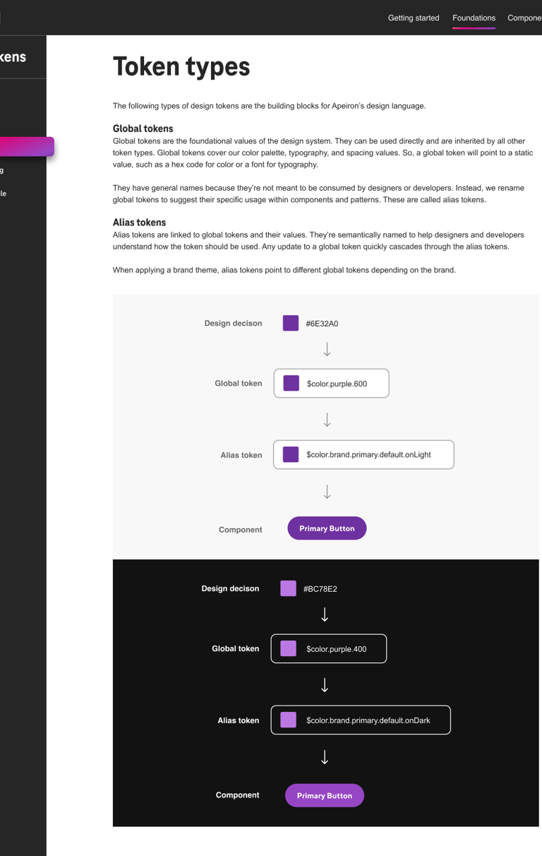Click the "Alias tokens" section heading
Image resolution: width=542 pixels, height=856 pixels.
[x=139, y=222]
